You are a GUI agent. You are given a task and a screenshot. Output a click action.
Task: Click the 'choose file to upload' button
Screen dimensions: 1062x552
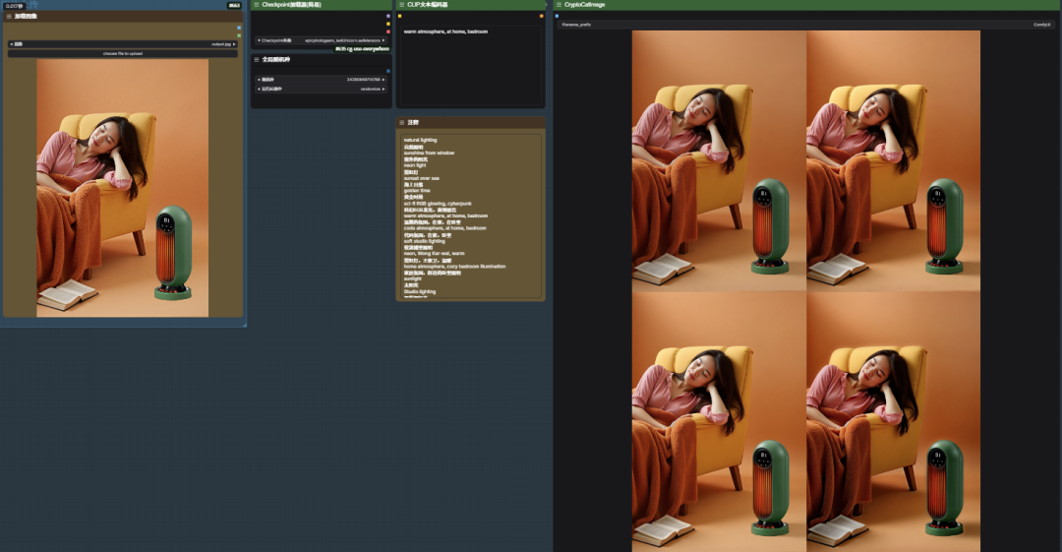pyautogui.click(x=123, y=53)
